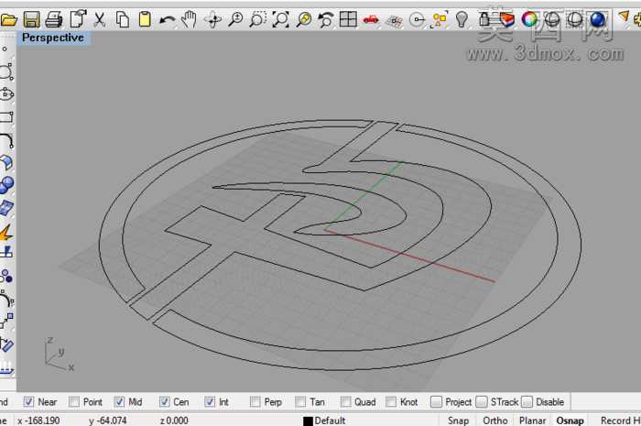
Task: Click the y -64.074 coordinate readout
Action: click(x=107, y=421)
